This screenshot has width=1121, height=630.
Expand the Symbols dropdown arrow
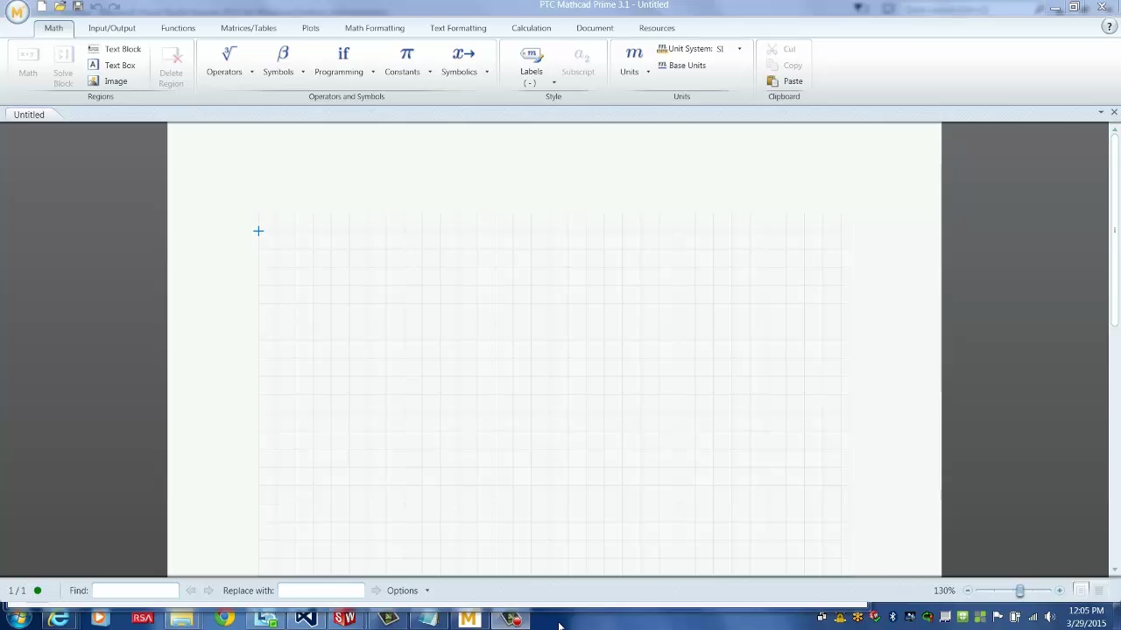tap(303, 72)
